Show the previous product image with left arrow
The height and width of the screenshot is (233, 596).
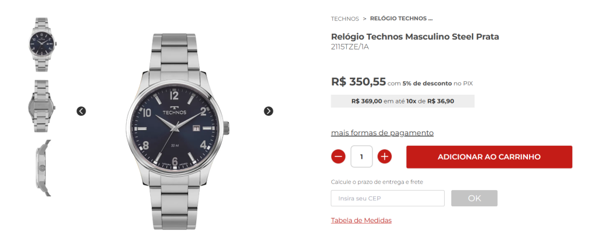pyautogui.click(x=81, y=111)
